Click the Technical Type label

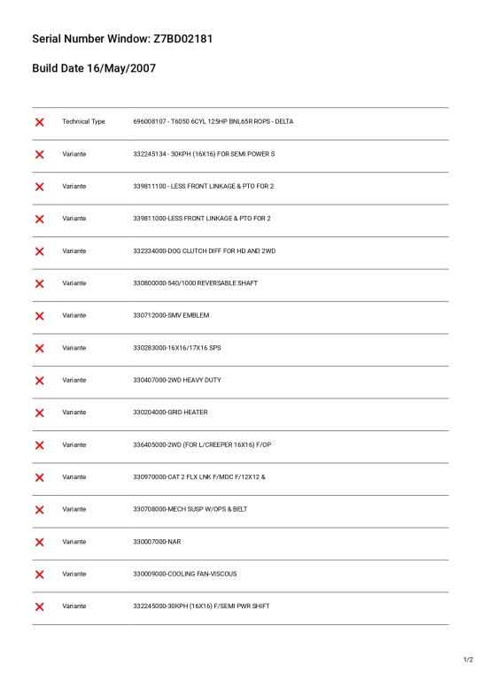83,121
